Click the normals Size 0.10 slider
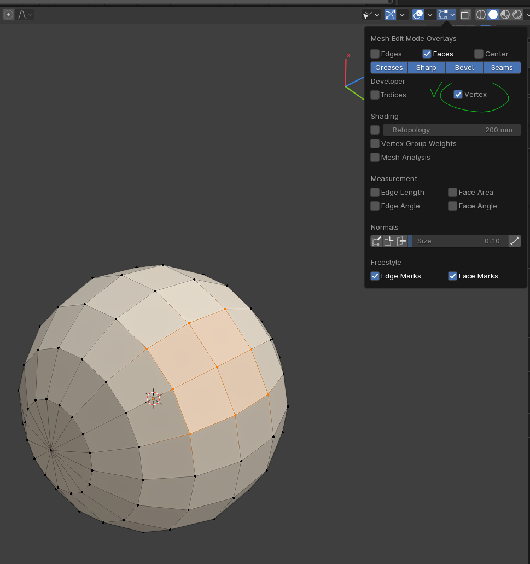 tap(458, 241)
